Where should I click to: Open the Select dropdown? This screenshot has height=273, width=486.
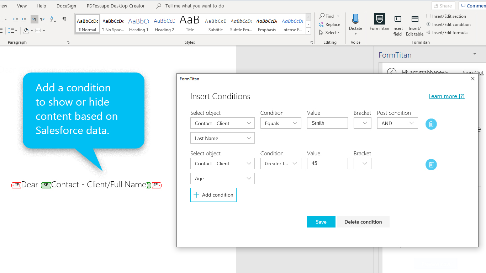(x=329, y=33)
